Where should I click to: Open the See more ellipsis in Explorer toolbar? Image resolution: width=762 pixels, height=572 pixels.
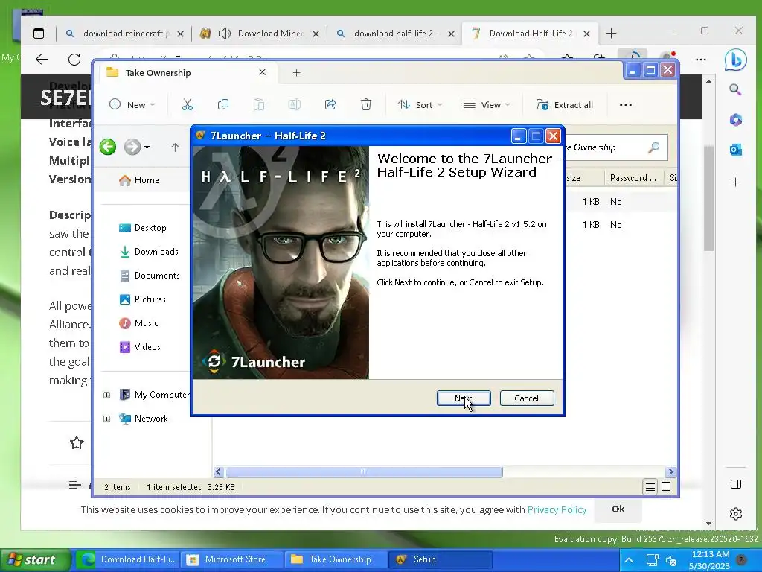(625, 104)
